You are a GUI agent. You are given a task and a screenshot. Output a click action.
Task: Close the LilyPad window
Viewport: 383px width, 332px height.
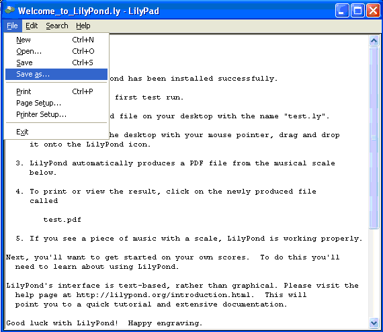pos(373,11)
